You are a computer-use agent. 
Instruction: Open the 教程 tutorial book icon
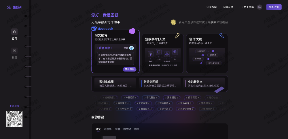[x=14, y=51]
